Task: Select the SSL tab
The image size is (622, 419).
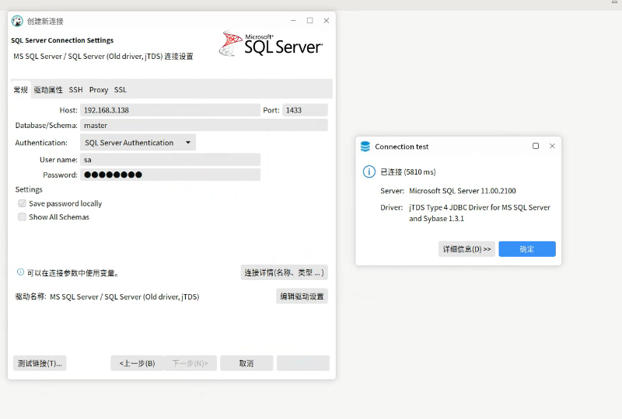Action: pyautogui.click(x=121, y=90)
